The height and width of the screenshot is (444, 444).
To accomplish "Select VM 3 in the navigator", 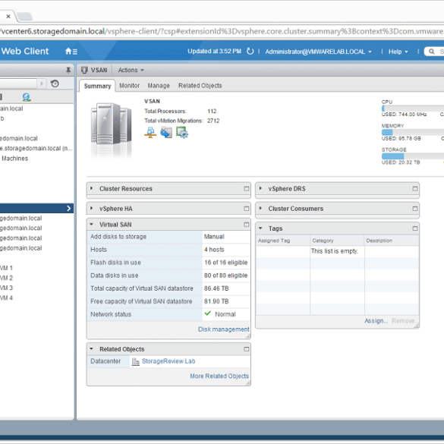I will click(6, 288).
